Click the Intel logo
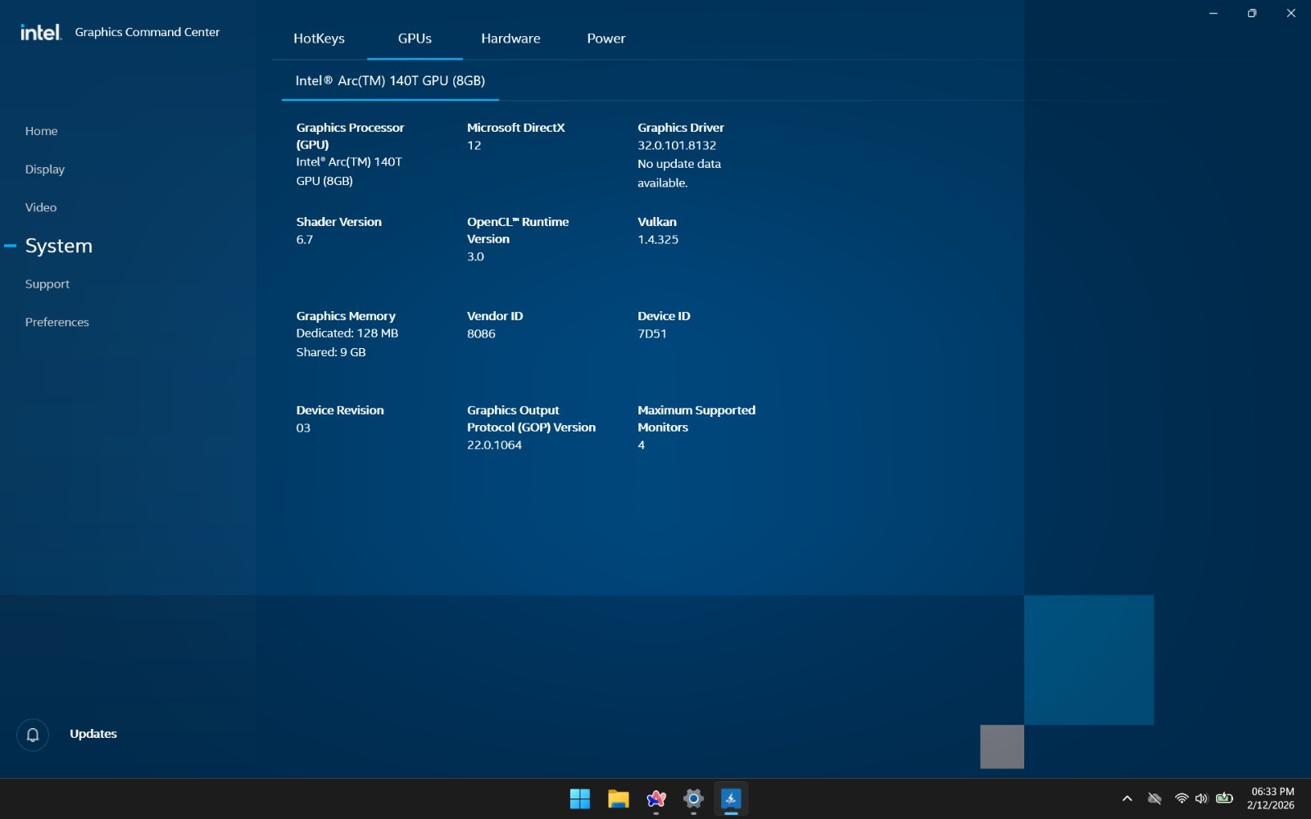Screen dimensions: 1311x819 [41, 32]
